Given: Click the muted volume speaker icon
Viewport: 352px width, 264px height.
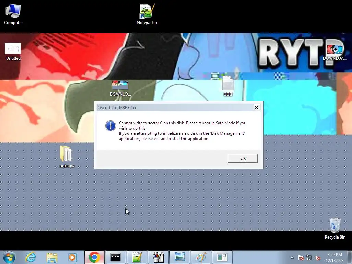Looking at the screenshot, I should click(x=317, y=257).
